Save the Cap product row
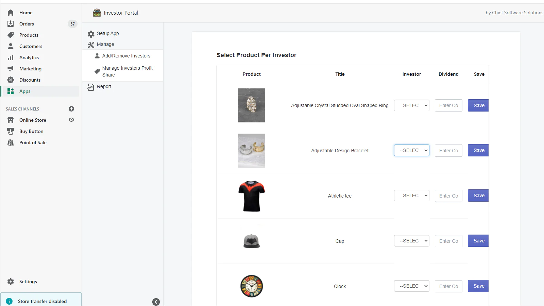Viewport: 544px width, 306px height. point(478,241)
